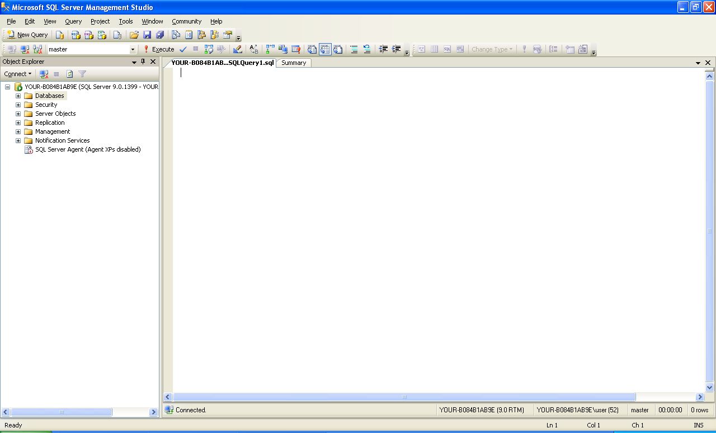
Task: Switch to Results to Text
Action: 312,49
